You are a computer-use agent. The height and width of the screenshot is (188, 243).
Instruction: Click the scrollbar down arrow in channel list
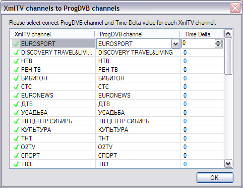(228, 163)
